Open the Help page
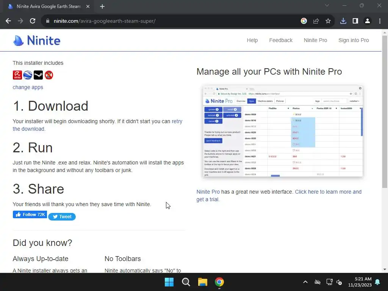 click(x=252, y=40)
